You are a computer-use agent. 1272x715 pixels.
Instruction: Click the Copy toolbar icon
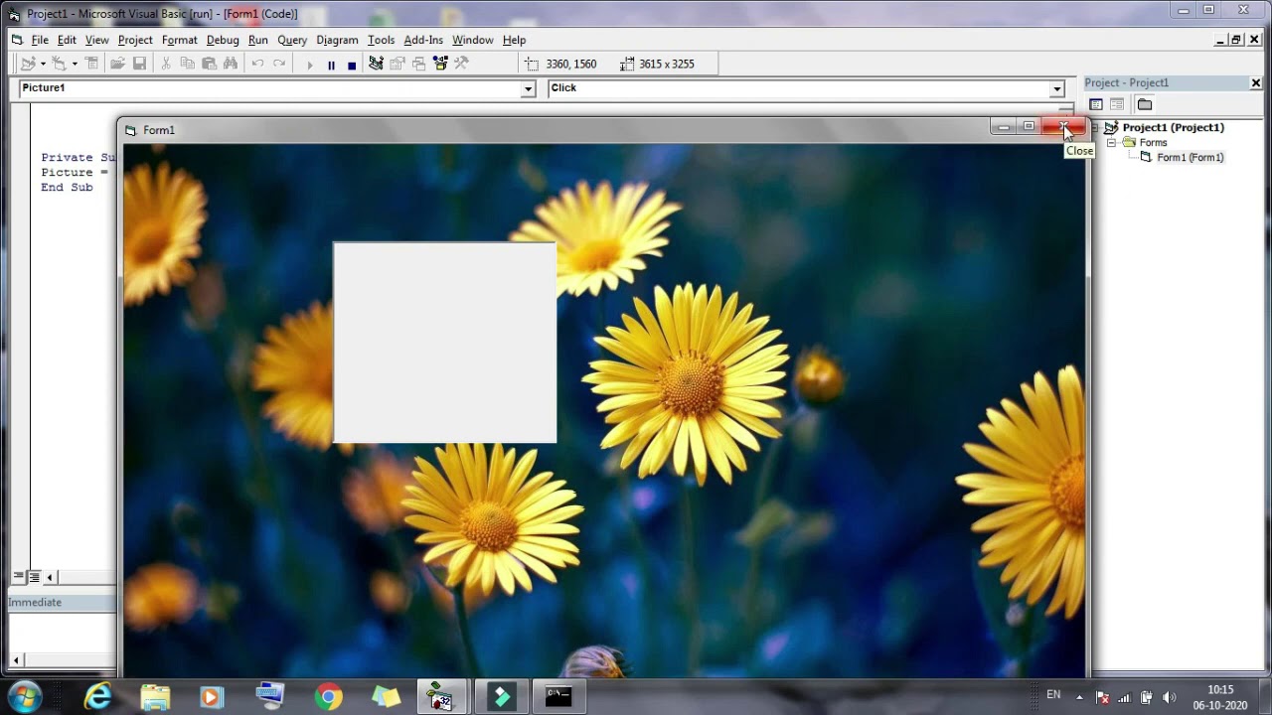point(188,64)
